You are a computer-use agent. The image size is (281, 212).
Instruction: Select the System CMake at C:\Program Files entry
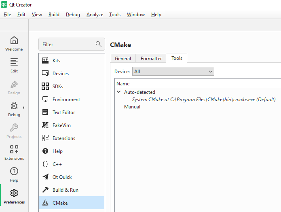(204, 100)
